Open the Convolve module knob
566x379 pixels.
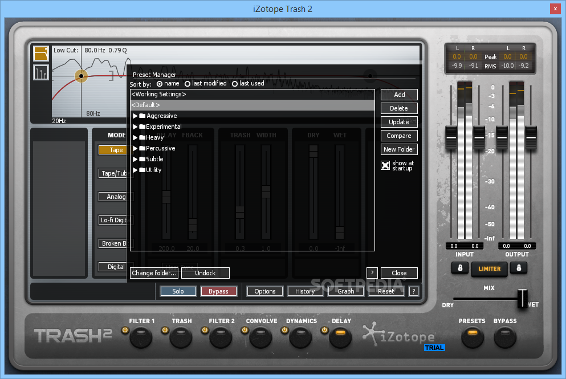(260, 337)
